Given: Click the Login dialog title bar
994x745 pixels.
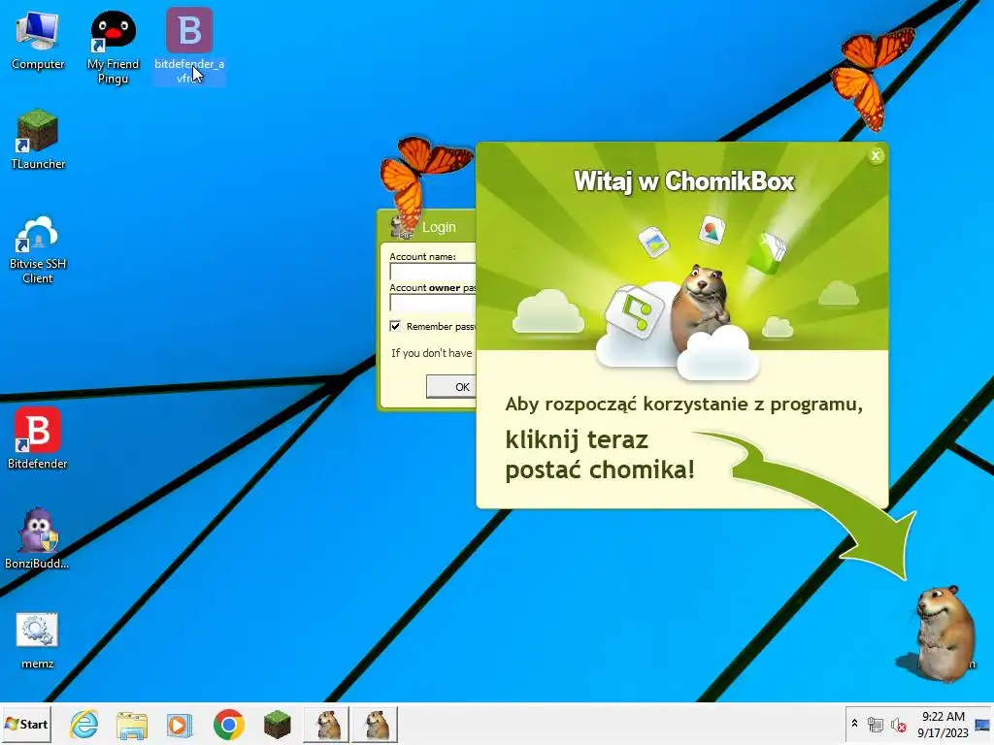Looking at the screenshot, I should point(427,227).
